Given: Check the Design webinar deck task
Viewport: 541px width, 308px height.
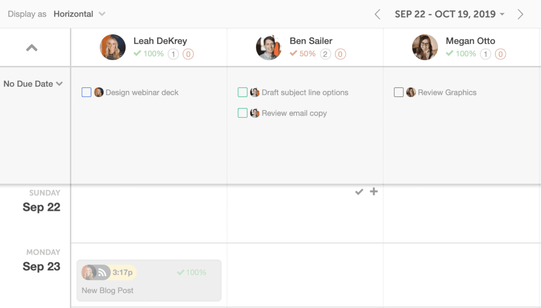Looking at the screenshot, I should click(86, 92).
